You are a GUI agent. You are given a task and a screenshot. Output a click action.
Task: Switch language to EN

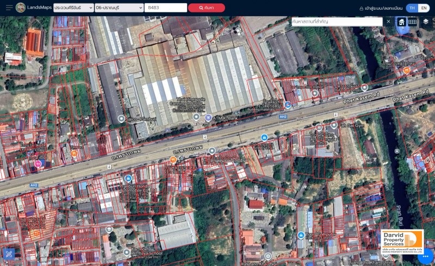(424, 8)
